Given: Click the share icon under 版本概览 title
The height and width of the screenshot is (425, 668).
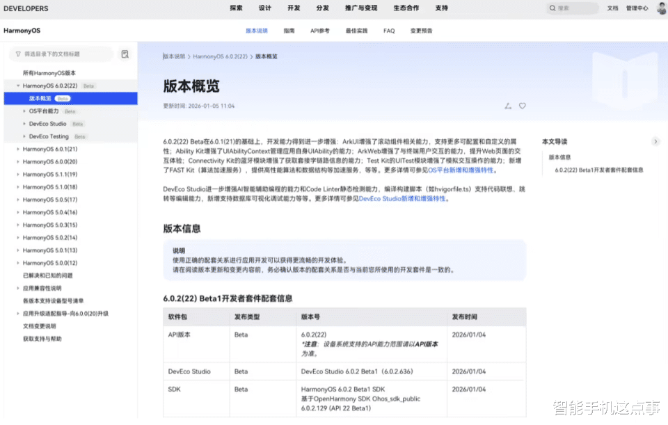Looking at the screenshot, I should pyautogui.click(x=507, y=106).
